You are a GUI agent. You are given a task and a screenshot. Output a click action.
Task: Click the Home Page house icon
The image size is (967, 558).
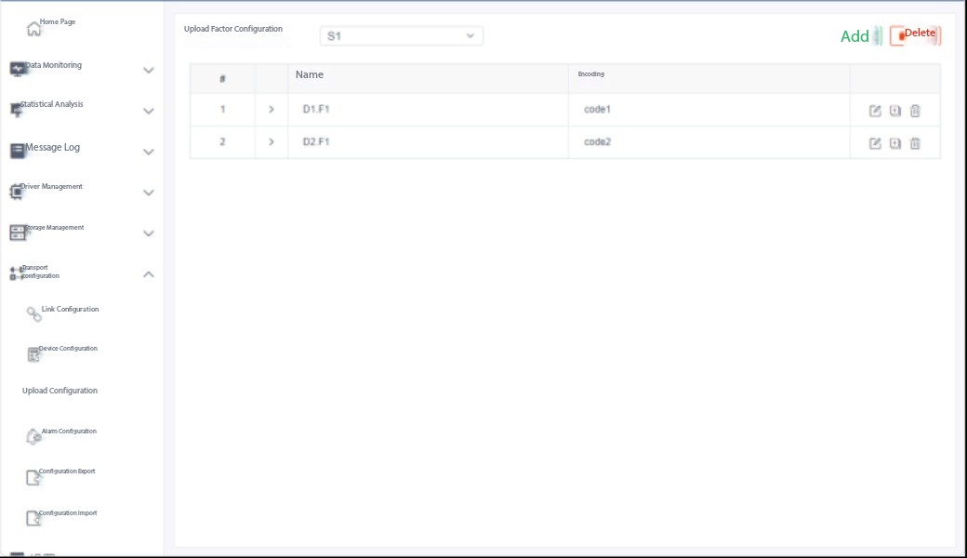click(x=33, y=28)
